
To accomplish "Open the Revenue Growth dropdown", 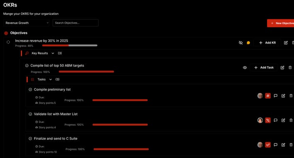I will 27,23.
